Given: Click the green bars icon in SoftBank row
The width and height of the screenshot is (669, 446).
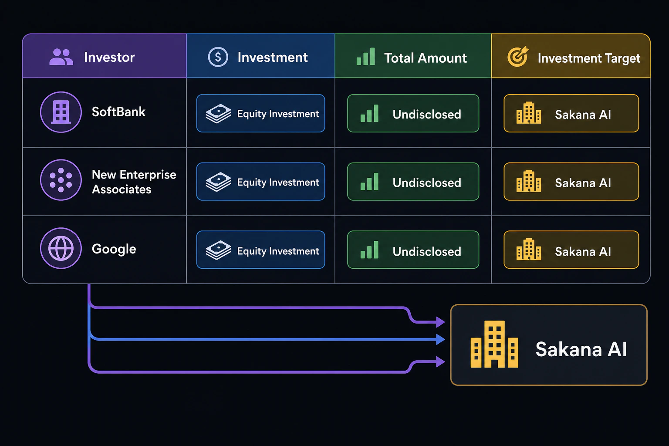Looking at the screenshot, I should pyautogui.click(x=369, y=114).
